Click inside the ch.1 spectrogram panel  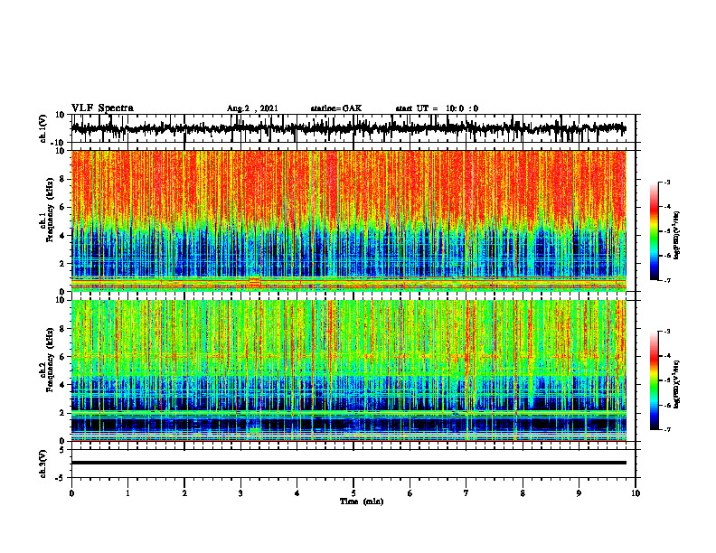348,220
